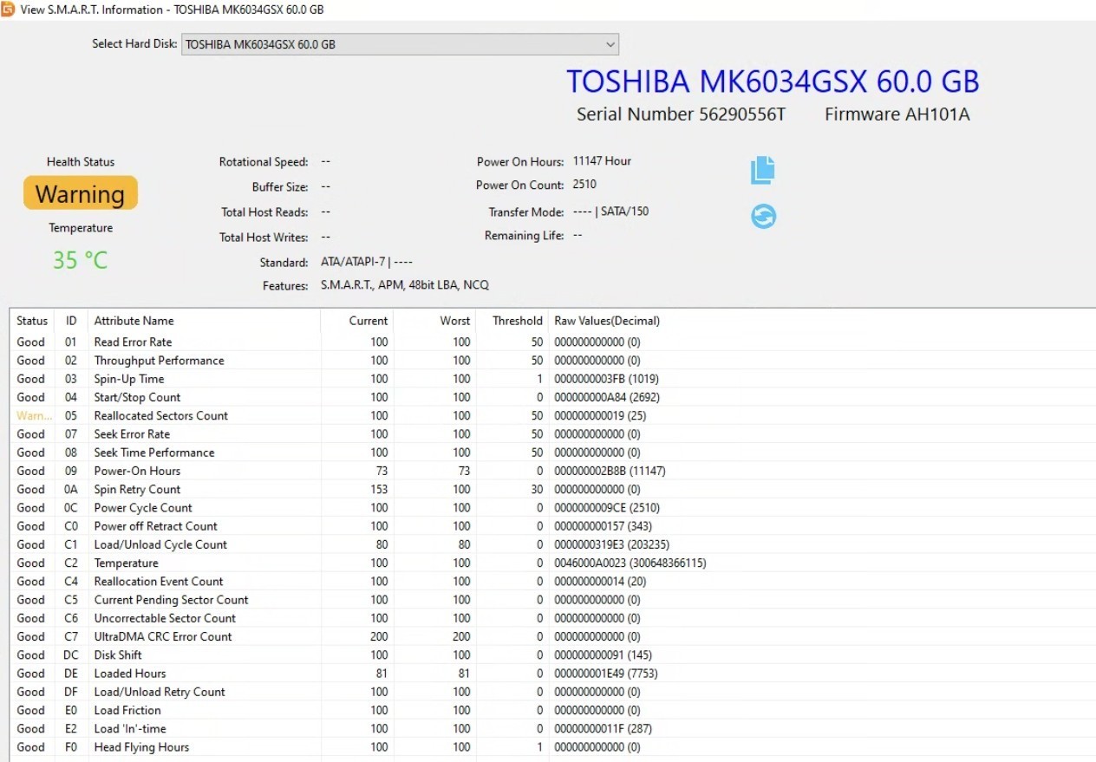Click raw value 0046000A0023 (300648366115)
This screenshot has height=762, width=1096.
[x=630, y=563]
